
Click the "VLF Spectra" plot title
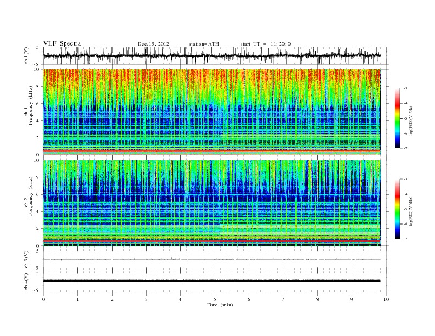pyautogui.click(x=62, y=43)
